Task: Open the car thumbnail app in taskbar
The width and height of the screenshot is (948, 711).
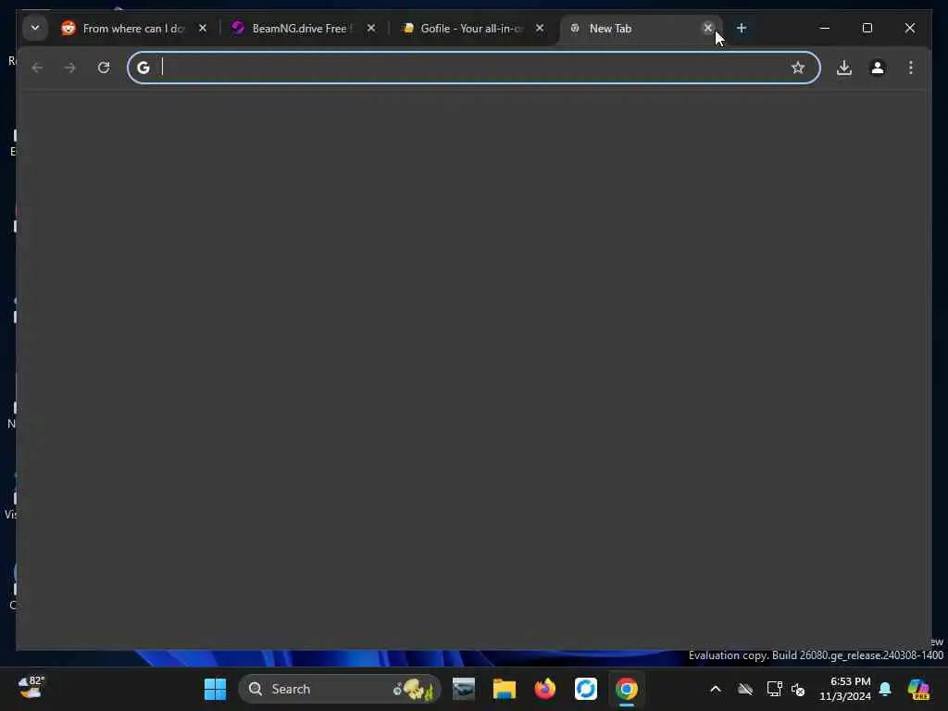Action: [464, 689]
